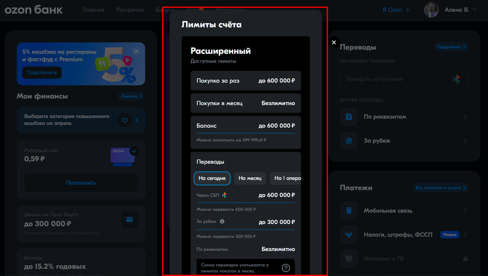Click the Ozon card thumbnail
Screen dimensions: 488x276
[122, 157]
